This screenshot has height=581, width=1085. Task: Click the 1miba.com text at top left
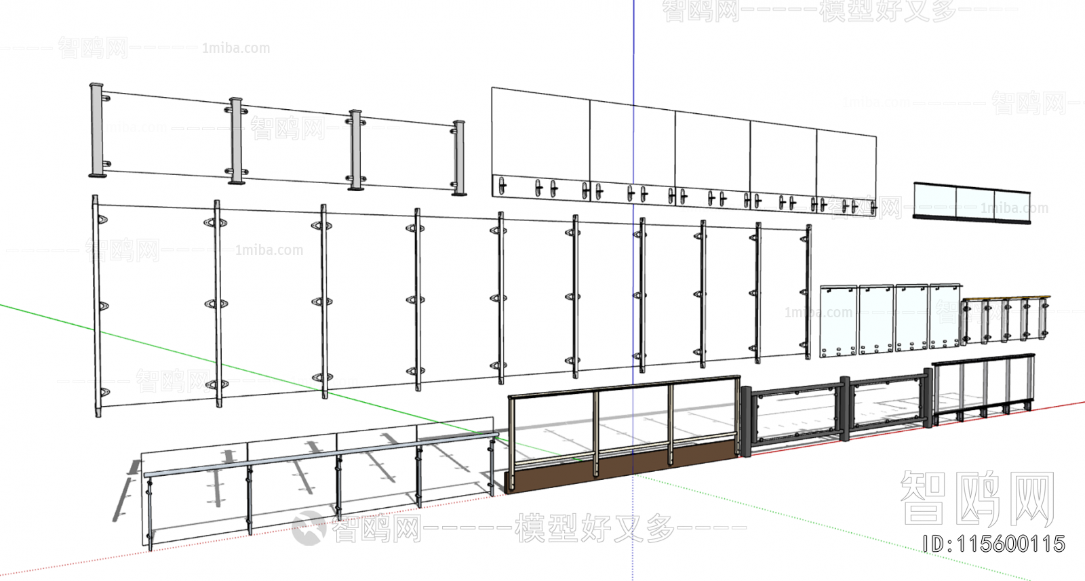235,48
